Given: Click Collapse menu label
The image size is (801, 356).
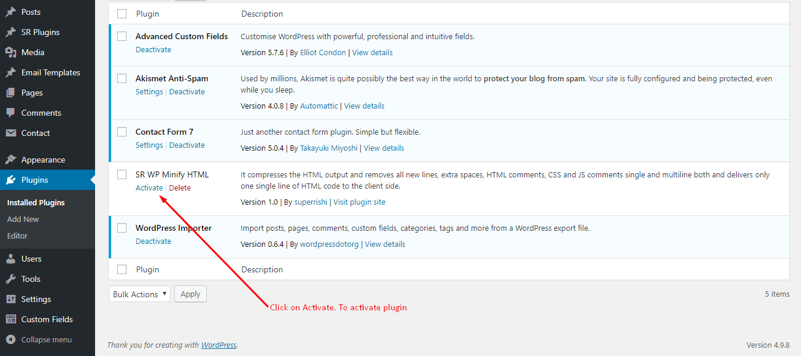Looking at the screenshot, I should coord(46,339).
